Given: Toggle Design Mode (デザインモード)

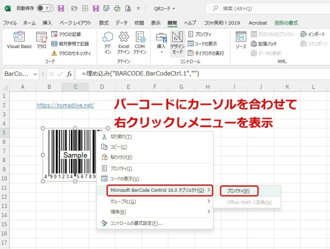Looking at the screenshot, I should (177, 43).
